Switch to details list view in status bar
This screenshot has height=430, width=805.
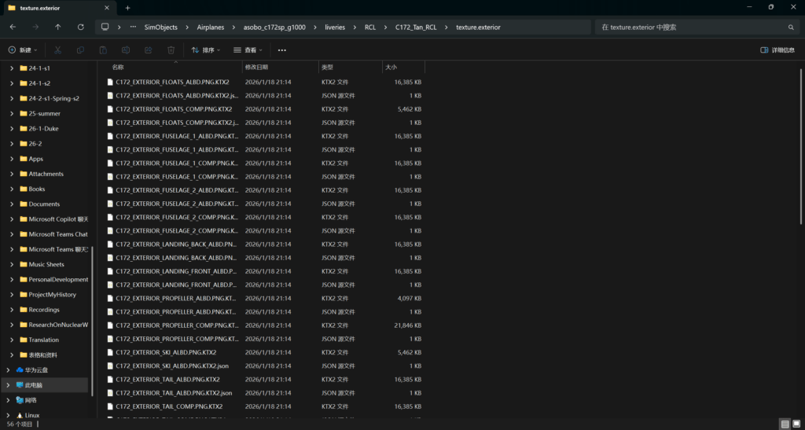point(785,424)
